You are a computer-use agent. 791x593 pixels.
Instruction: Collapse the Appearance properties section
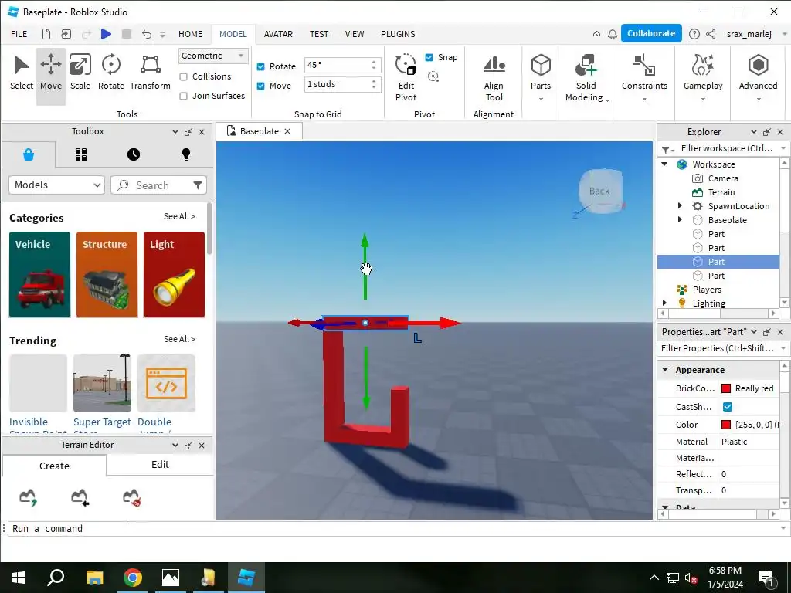[x=665, y=370]
